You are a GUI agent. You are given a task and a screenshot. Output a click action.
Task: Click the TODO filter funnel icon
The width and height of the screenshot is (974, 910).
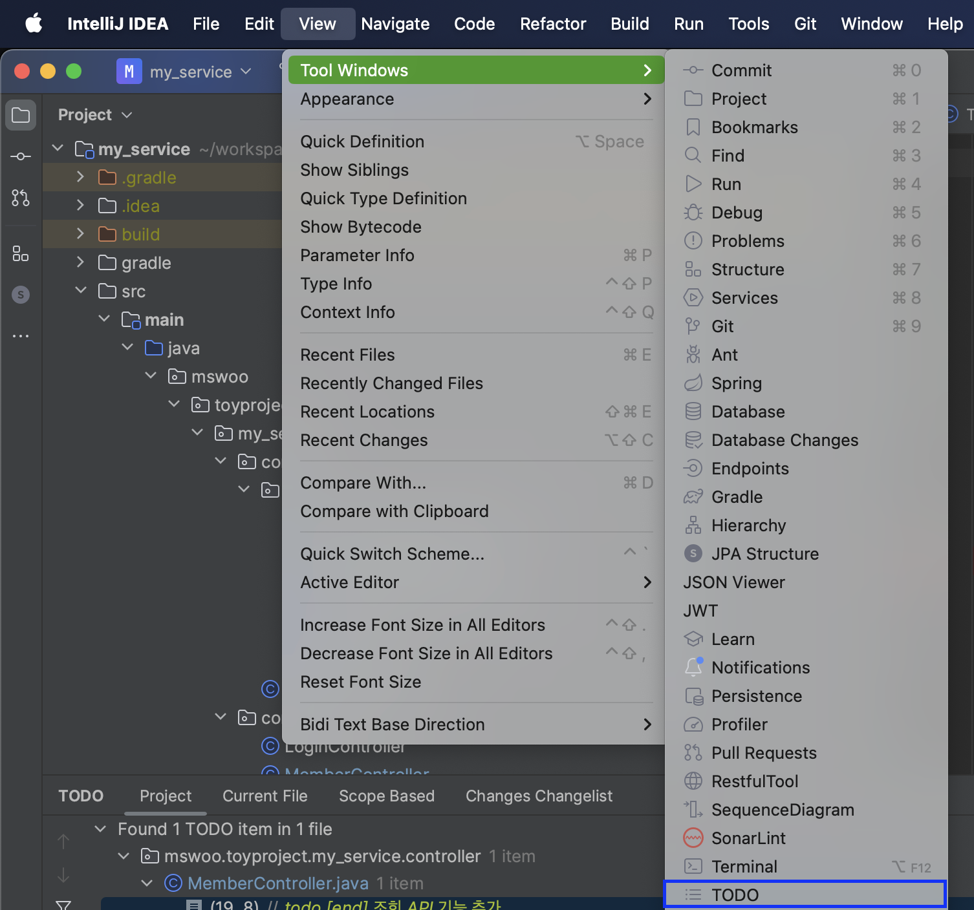point(63,905)
